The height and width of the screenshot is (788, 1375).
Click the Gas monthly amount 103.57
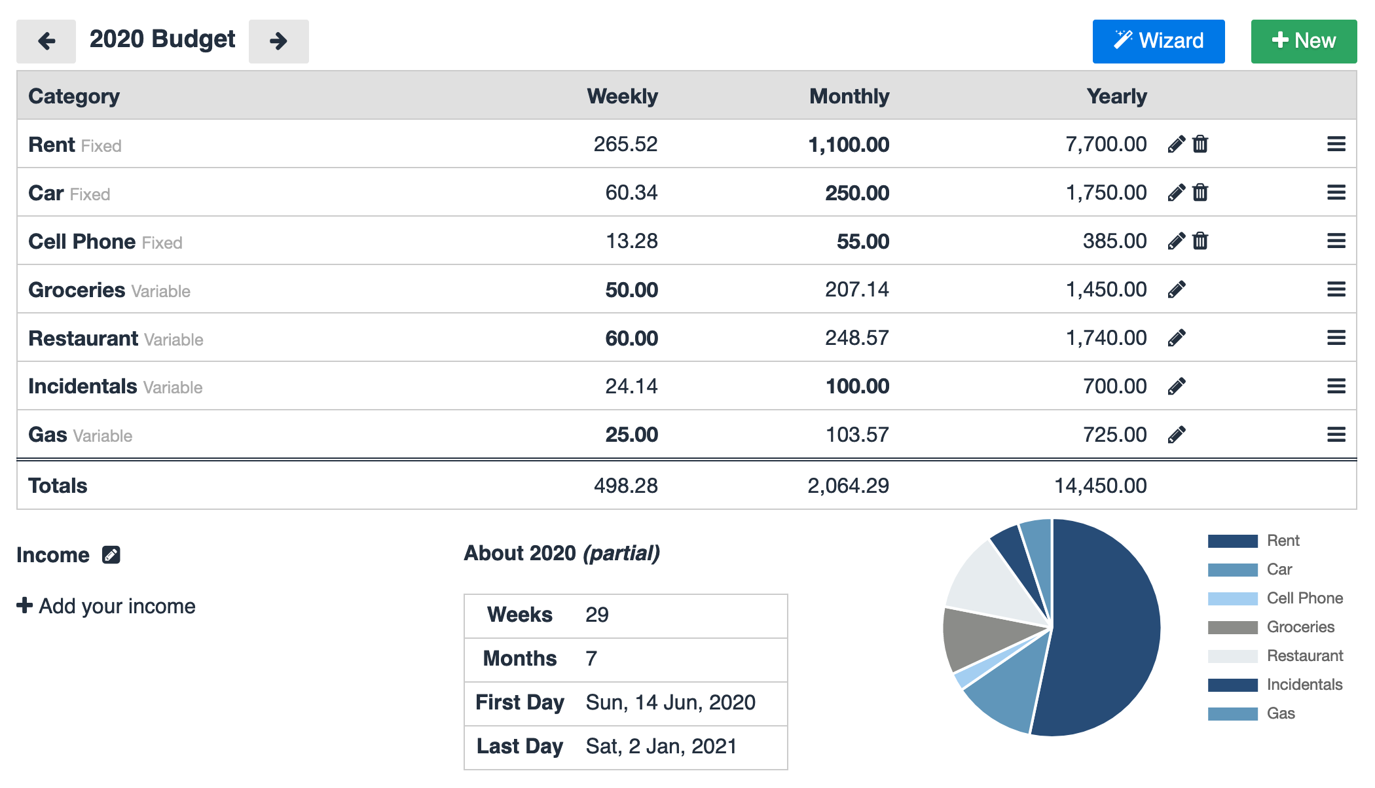click(x=856, y=435)
